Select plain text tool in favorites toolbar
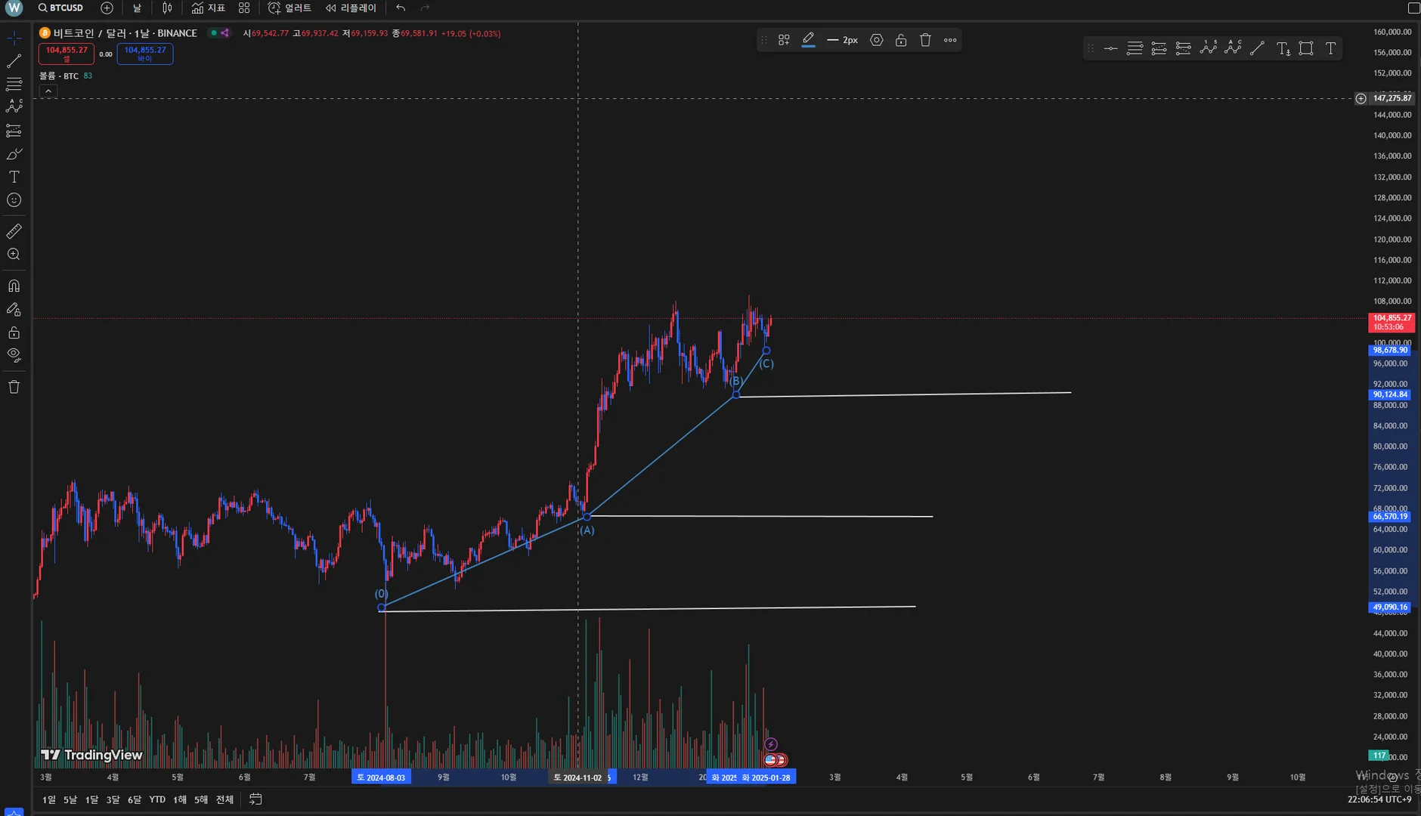 (1331, 48)
